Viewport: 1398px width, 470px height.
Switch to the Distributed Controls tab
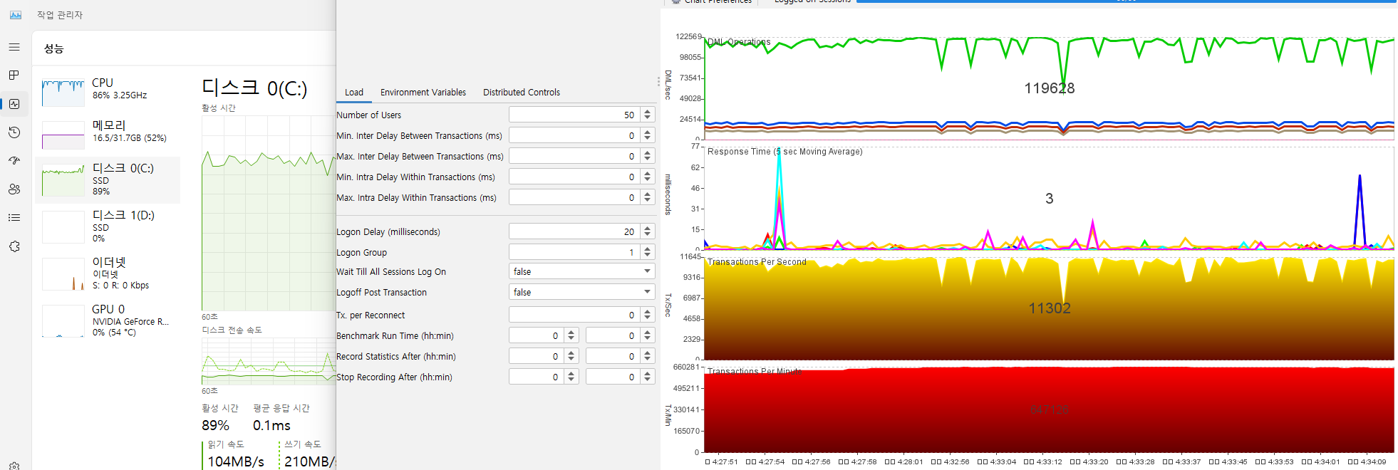click(x=521, y=93)
